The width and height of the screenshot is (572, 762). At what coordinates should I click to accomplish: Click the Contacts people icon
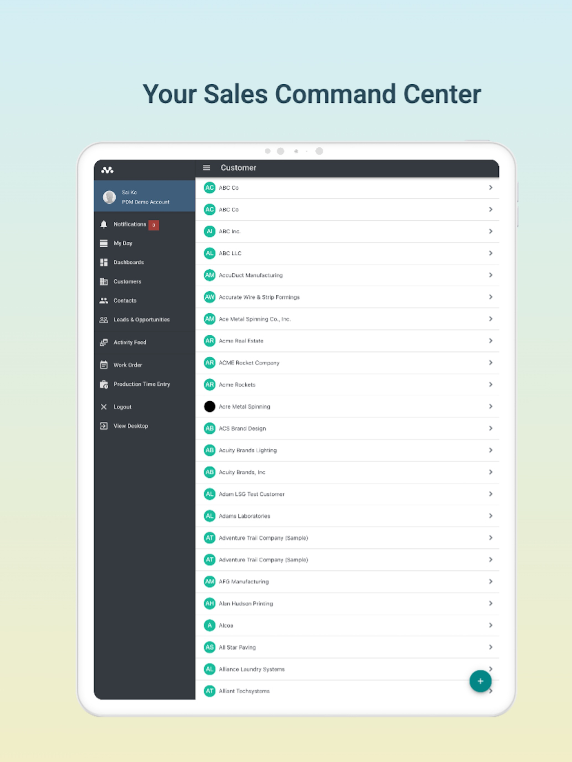click(103, 300)
